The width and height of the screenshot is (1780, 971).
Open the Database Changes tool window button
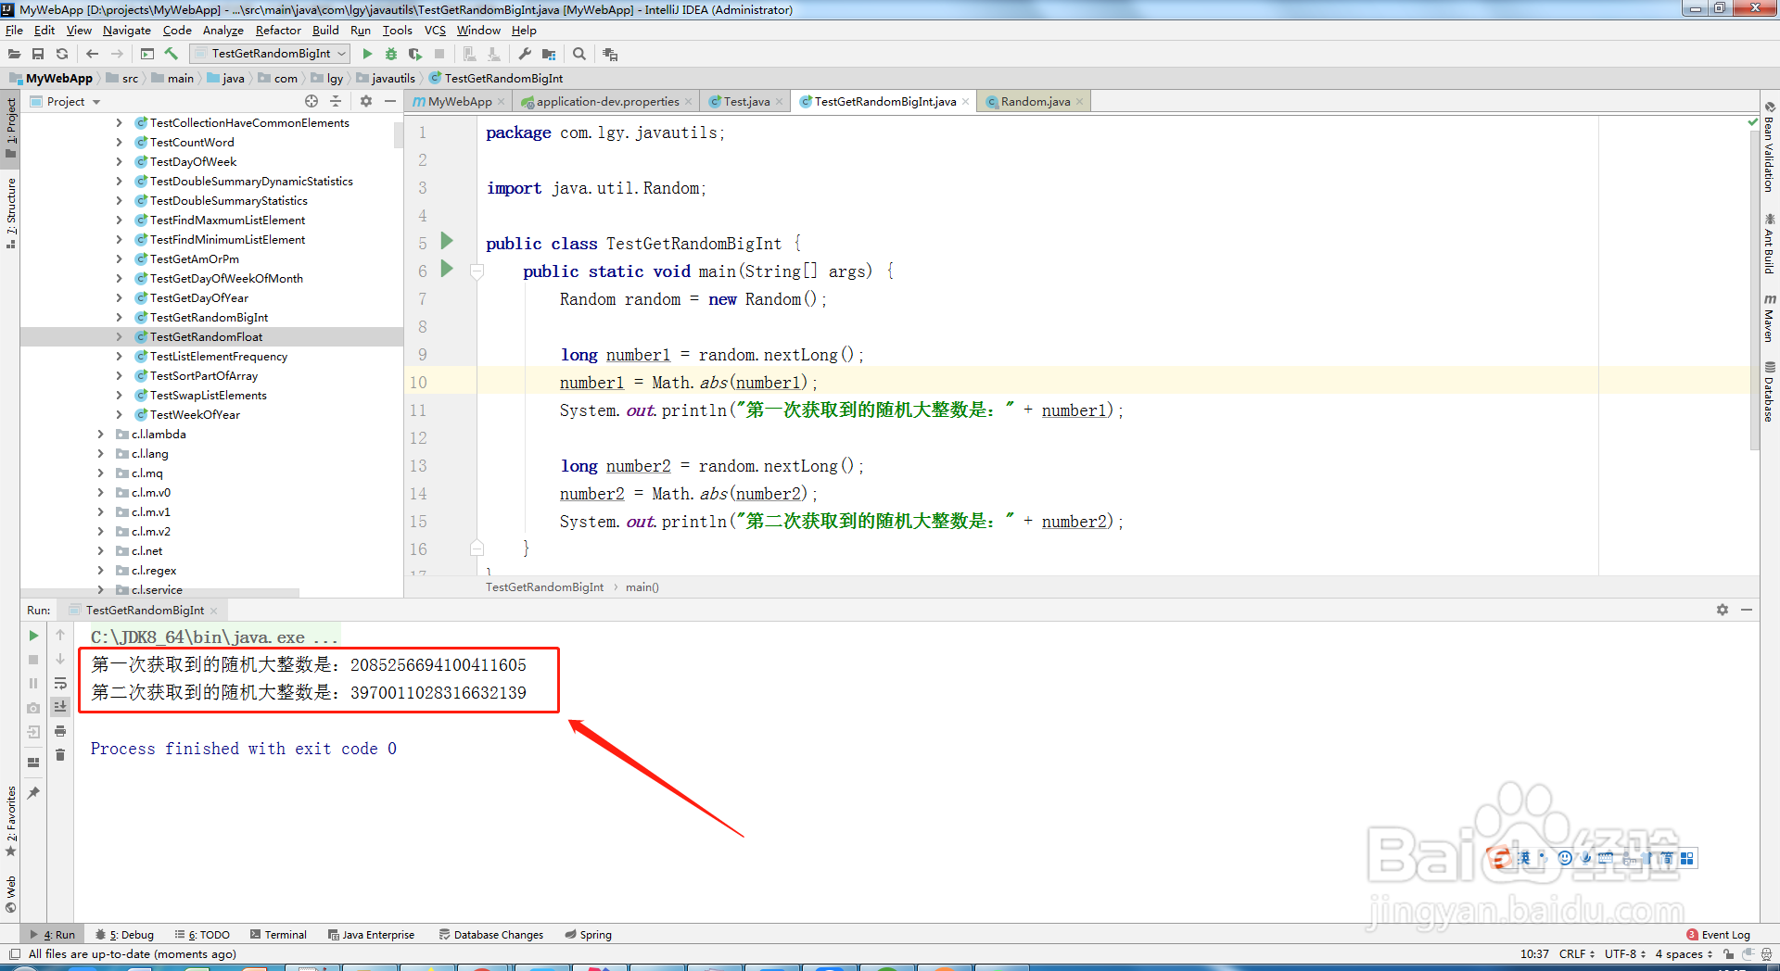pyautogui.click(x=491, y=935)
